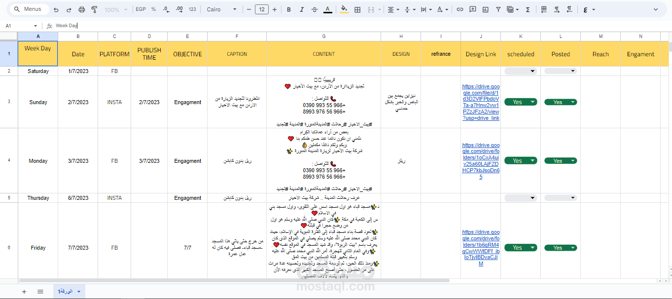Click the sheet direction icon
672x299 pixels.
click(x=544, y=9)
